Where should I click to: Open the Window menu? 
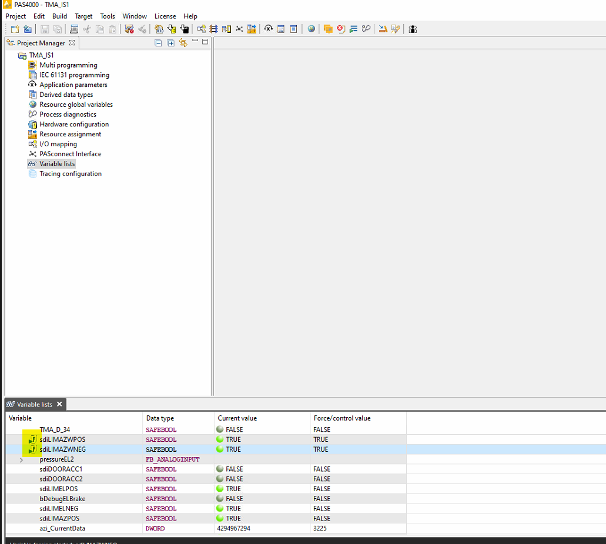pos(135,16)
